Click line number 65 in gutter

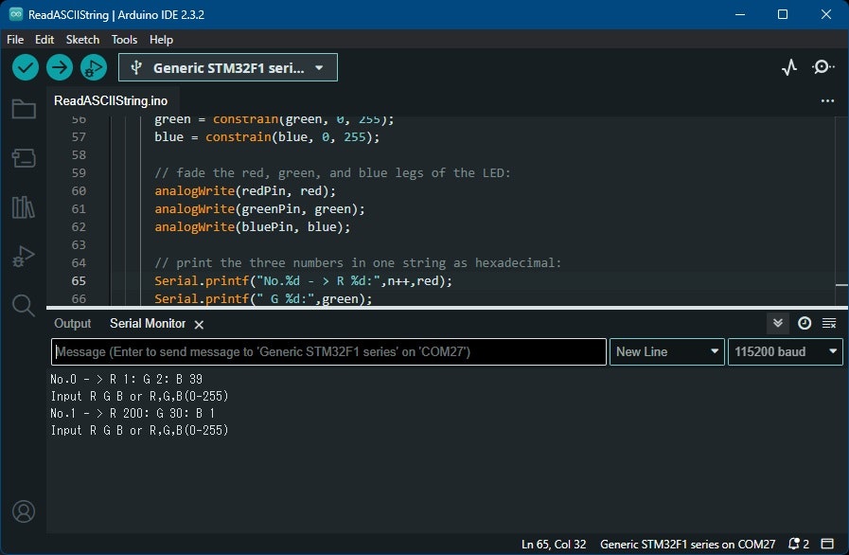pos(79,280)
